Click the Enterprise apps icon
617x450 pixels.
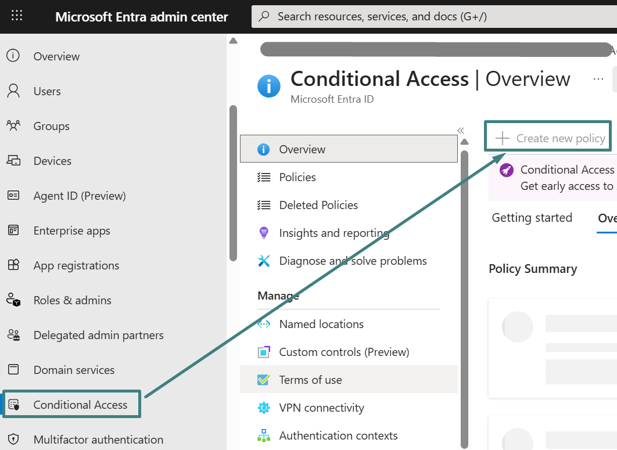point(13,231)
